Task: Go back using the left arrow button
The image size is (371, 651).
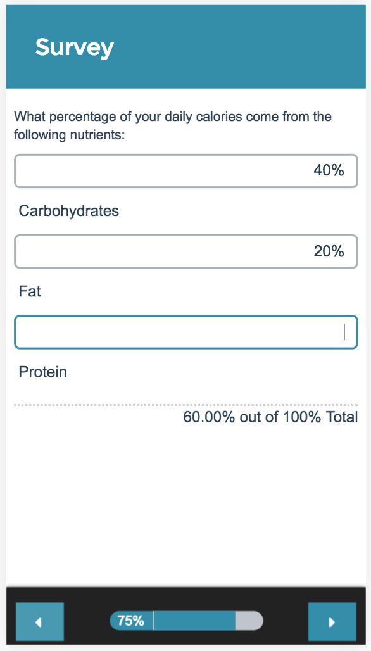Action: 40,621
